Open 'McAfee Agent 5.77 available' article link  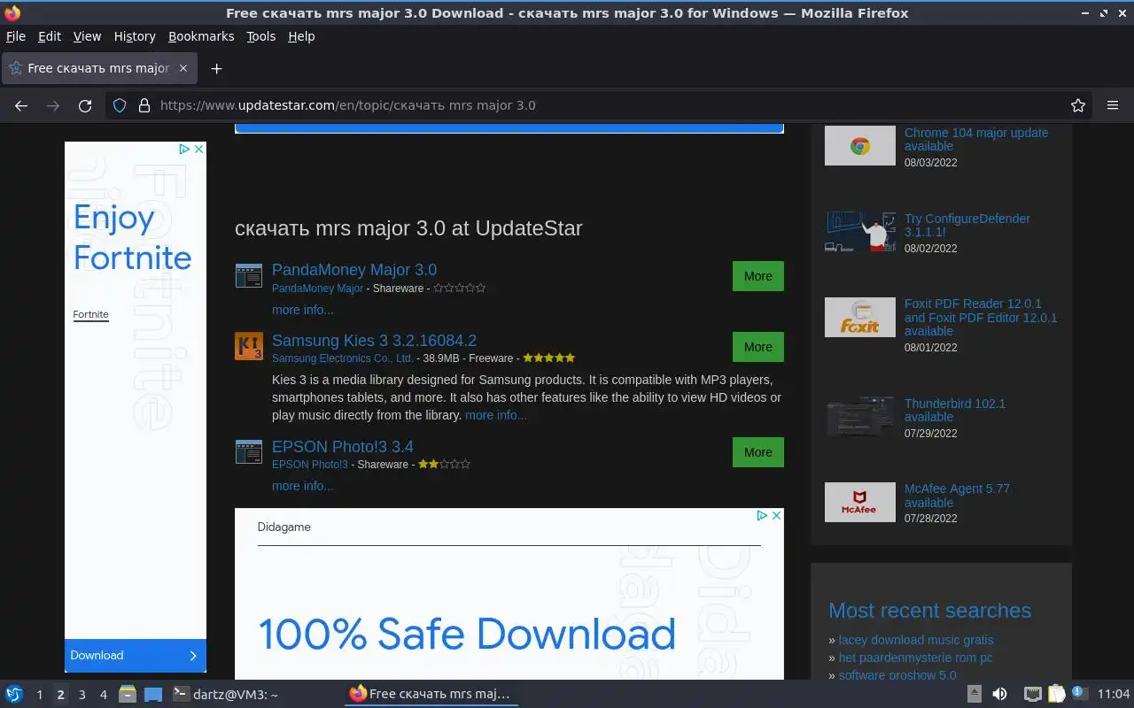point(957,496)
